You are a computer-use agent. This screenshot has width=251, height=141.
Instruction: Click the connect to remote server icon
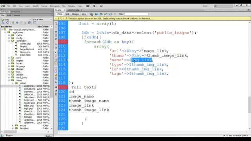click(x=3, y=23)
